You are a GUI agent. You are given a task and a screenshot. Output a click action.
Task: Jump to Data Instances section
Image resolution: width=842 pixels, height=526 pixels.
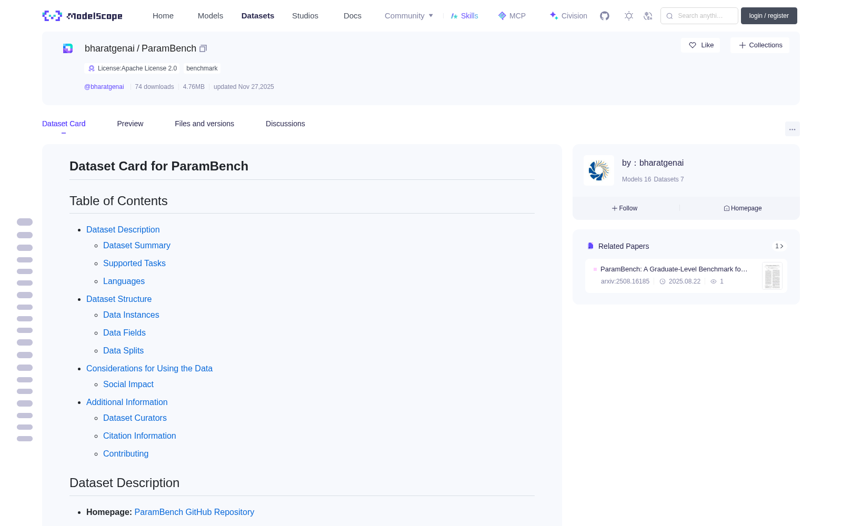point(131,315)
